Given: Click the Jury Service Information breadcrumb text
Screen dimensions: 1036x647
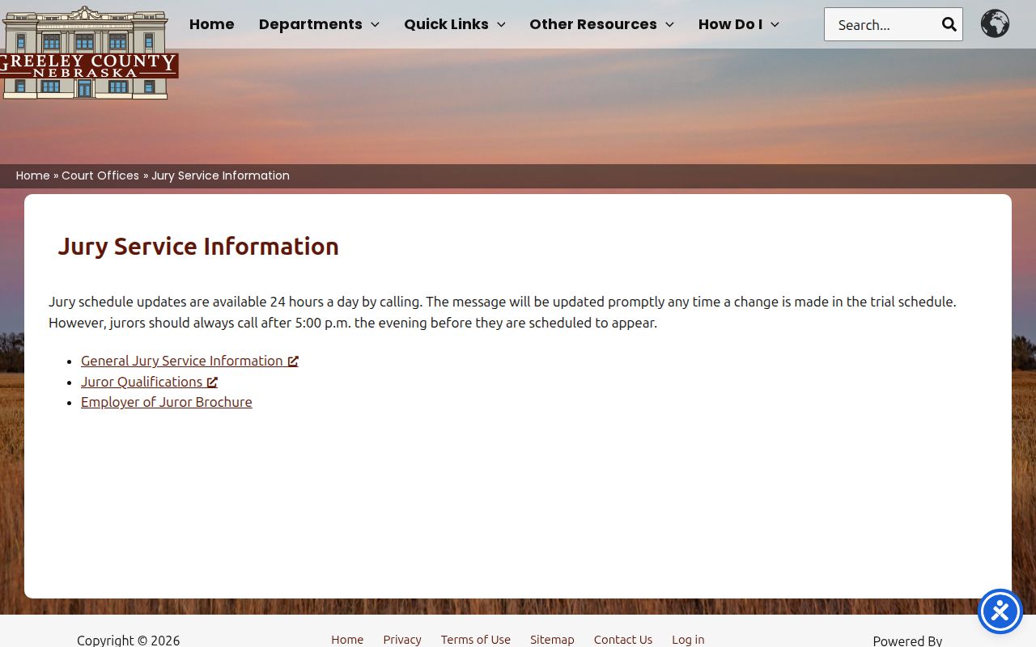Looking at the screenshot, I should click(220, 175).
